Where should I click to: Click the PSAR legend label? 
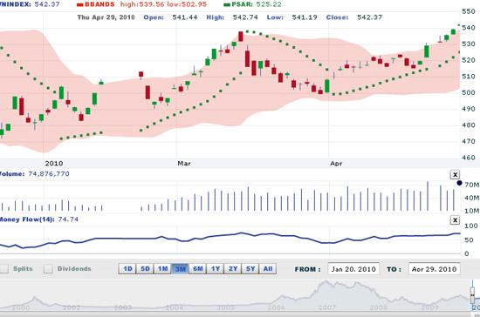(x=242, y=4)
